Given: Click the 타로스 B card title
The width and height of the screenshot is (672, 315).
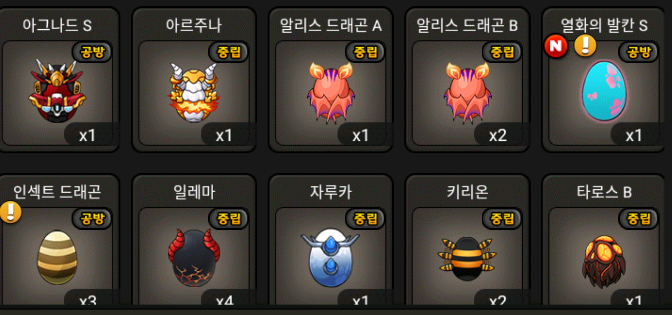Looking at the screenshot, I should [604, 192].
